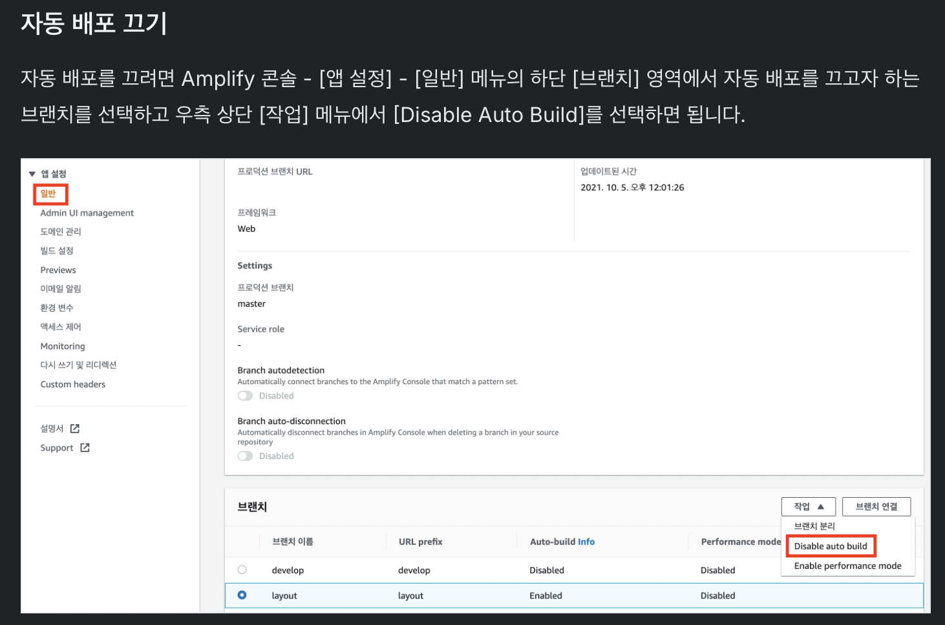Select the layout branch radio button
The image size is (945, 625).
[242, 595]
